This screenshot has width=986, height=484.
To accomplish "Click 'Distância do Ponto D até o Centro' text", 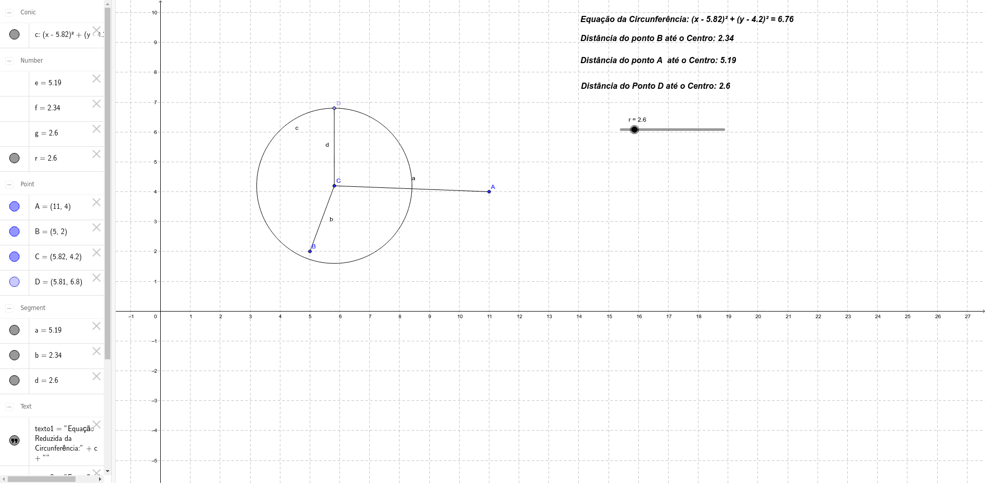I will pyautogui.click(x=656, y=86).
